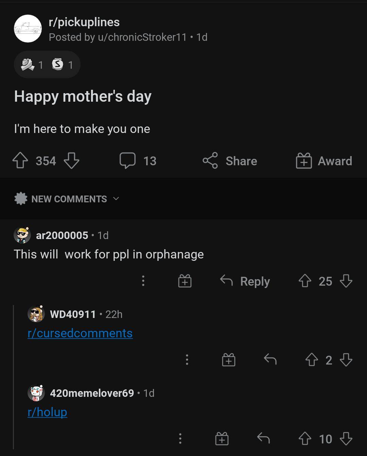367x456 pixels.
Task: Open the u/chronicStroker11 profile
Action: [x=142, y=37]
